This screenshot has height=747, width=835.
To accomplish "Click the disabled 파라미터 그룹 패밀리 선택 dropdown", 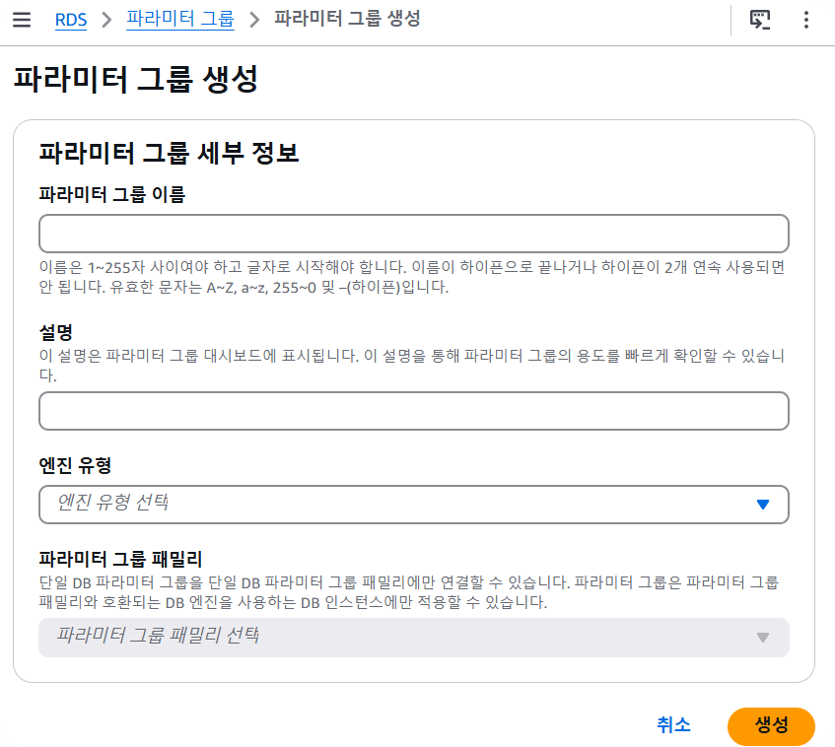I will point(414,638).
